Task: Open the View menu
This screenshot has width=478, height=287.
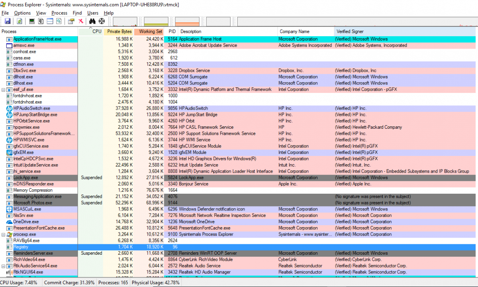Action: point(41,13)
